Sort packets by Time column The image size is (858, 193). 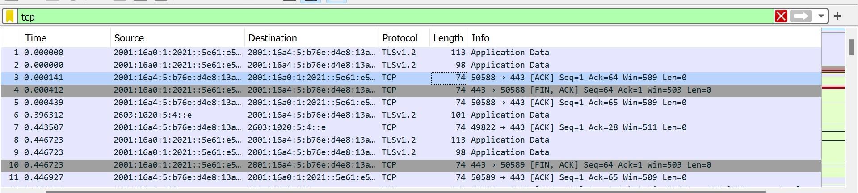point(66,38)
